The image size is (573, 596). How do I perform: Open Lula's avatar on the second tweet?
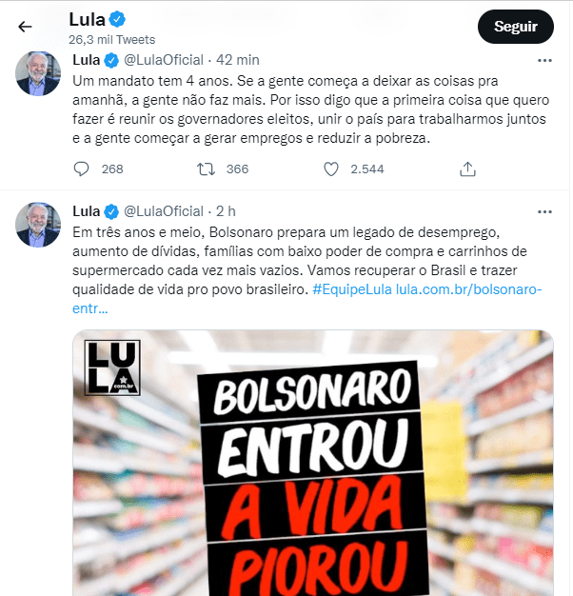38,225
